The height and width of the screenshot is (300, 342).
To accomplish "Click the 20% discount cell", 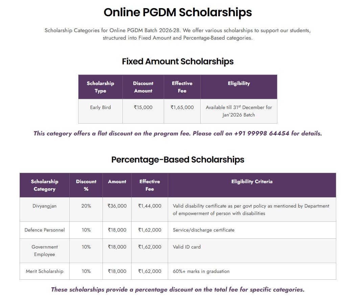I will [x=86, y=206].
